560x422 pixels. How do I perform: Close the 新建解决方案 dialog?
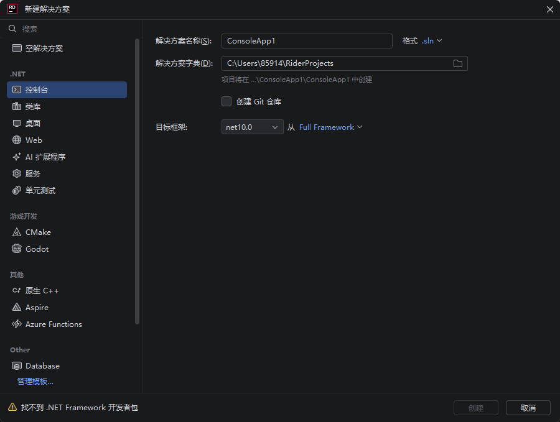pos(549,9)
